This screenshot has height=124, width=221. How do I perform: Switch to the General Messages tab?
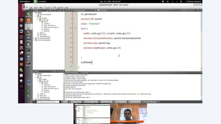point(150,102)
